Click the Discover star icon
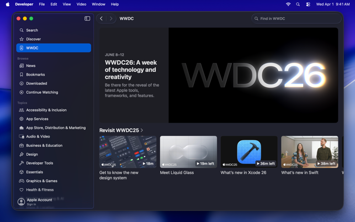355x222 pixels. click(x=22, y=39)
